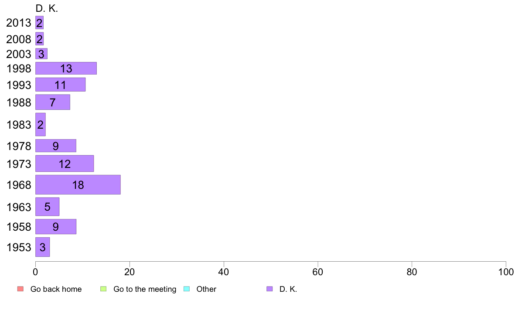Screen dimensions: 518x321
Task: Select the 1988 bar labeled 7
Action: click(x=53, y=102)
